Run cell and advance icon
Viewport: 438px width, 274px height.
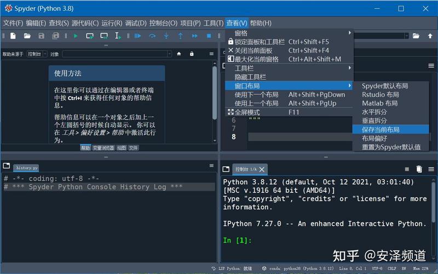pyautogui.click(x=104, y=36)
